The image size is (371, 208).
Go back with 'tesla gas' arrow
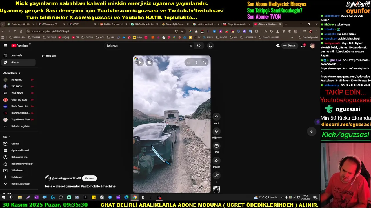[43, 56]
